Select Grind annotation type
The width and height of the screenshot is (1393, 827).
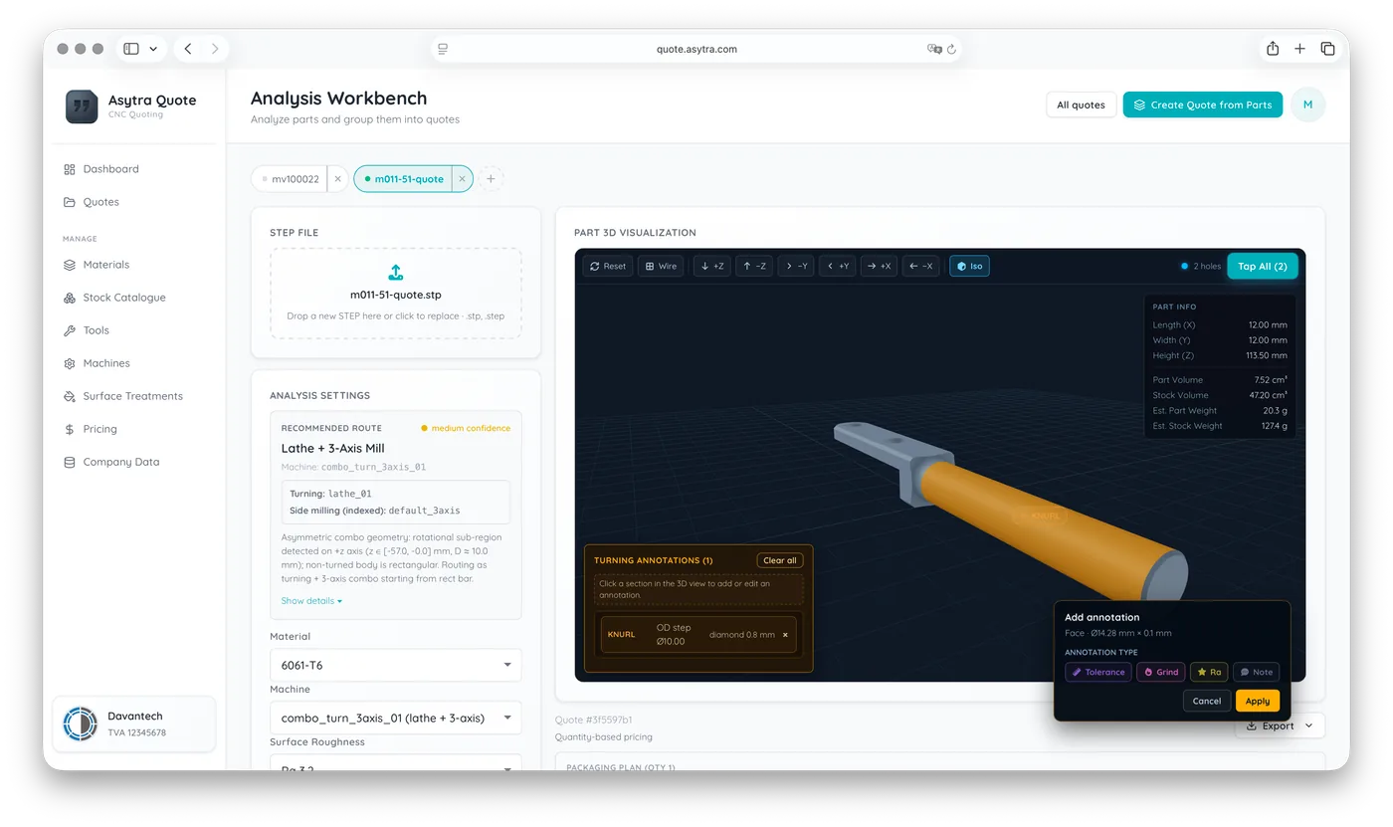click(x=1160, y=672)
